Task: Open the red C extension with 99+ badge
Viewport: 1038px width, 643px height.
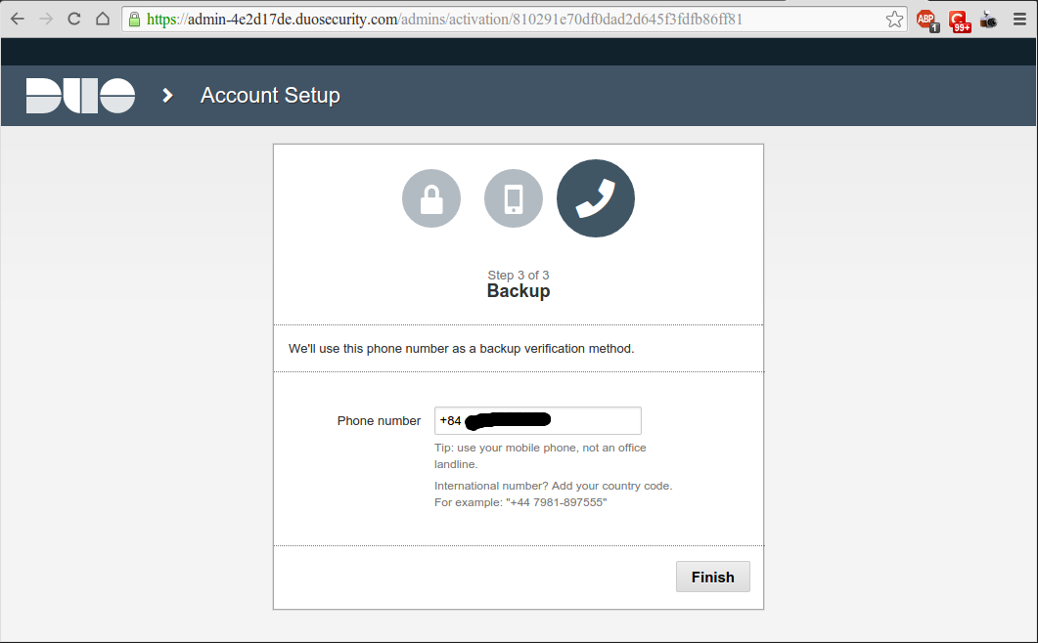Action: coord(959,20)
